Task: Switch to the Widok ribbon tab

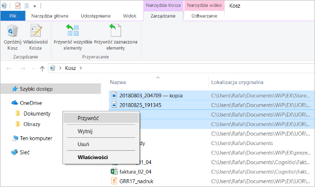Action: (129, 16)
